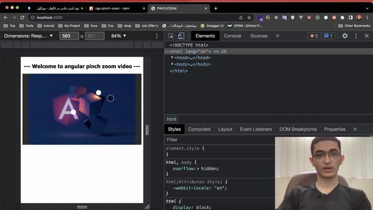This screenshot has height=210, width=373.
Task: Open the tutorial bookmarks folder
Action: coord(46,26)
